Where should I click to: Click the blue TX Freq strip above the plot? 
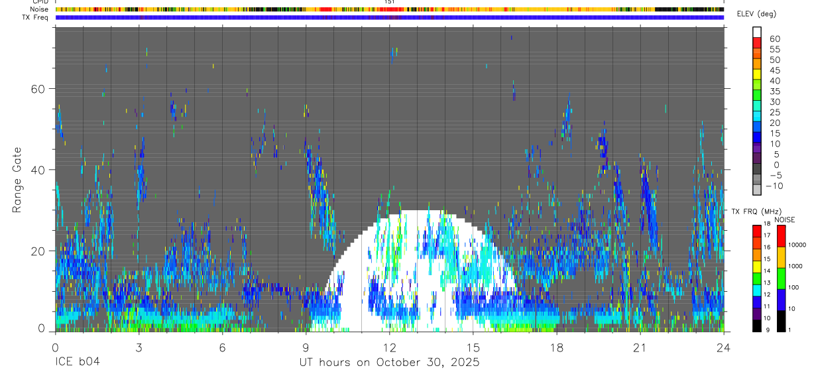tap(390, 17)
